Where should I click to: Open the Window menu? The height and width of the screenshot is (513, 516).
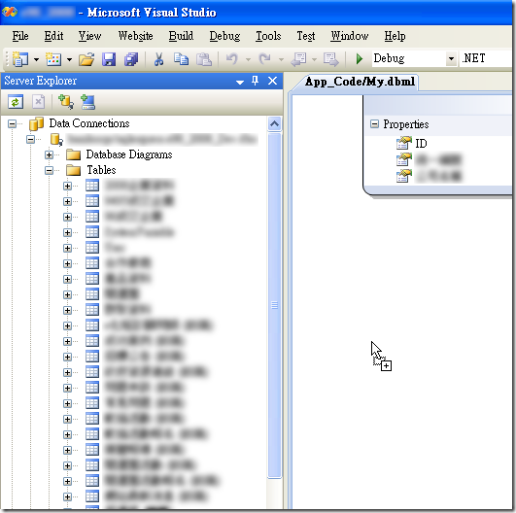[x=350, y=36]
